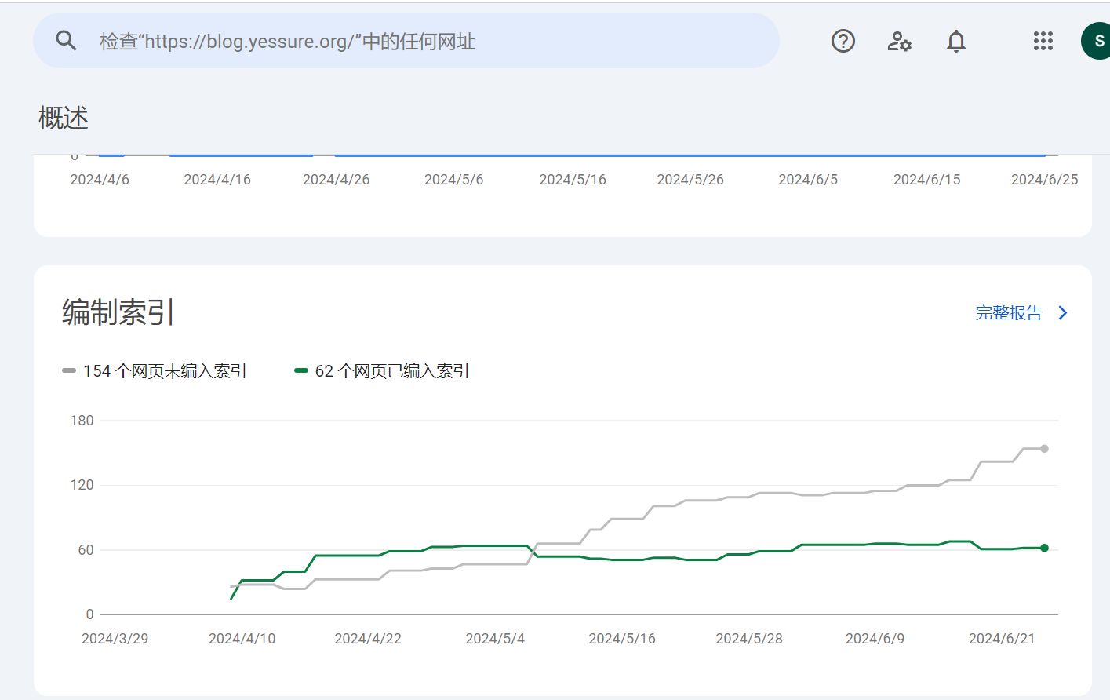Open the 完整报告 link

tap(1008, 313)
